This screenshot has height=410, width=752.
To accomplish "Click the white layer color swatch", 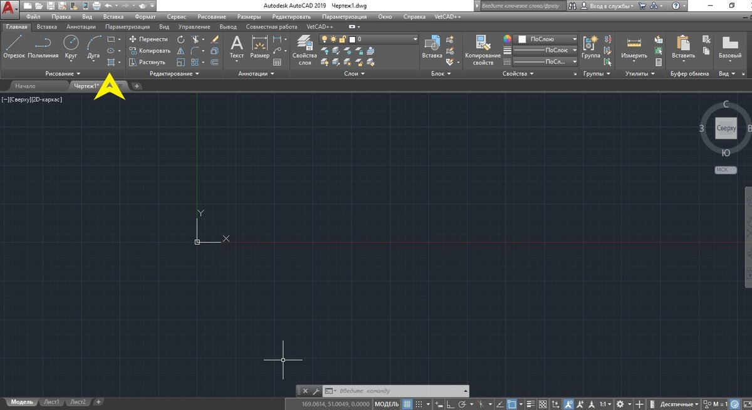I will point(353,39).
